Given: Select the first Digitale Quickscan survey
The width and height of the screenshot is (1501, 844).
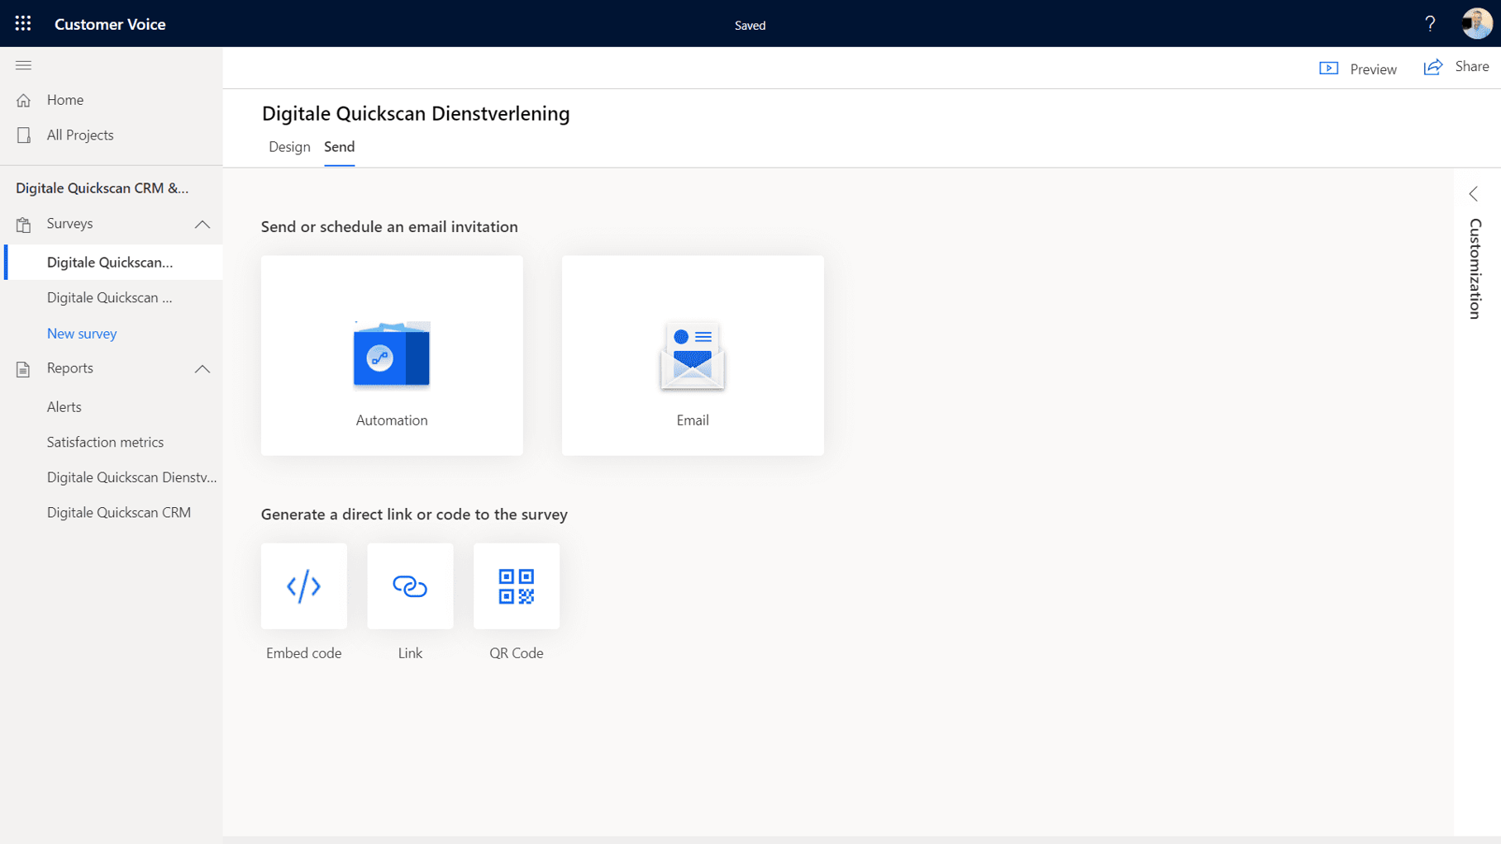Looking at the screenshot, I should click(110, 263).
